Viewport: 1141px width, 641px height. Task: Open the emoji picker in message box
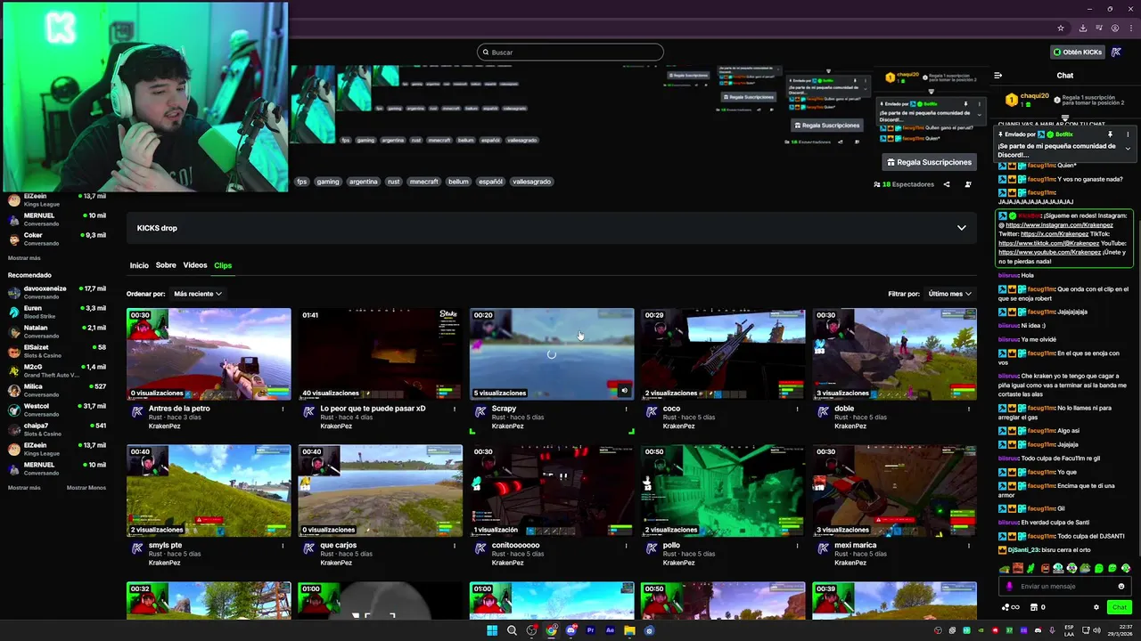pyautogui.click(x=1121, y=586)
